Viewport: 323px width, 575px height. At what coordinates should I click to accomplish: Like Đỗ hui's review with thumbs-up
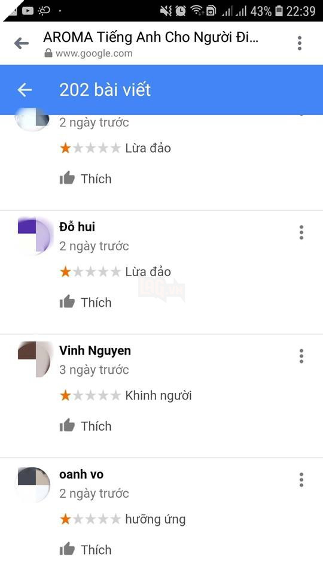pyautogui.click(x=86, y=302)
